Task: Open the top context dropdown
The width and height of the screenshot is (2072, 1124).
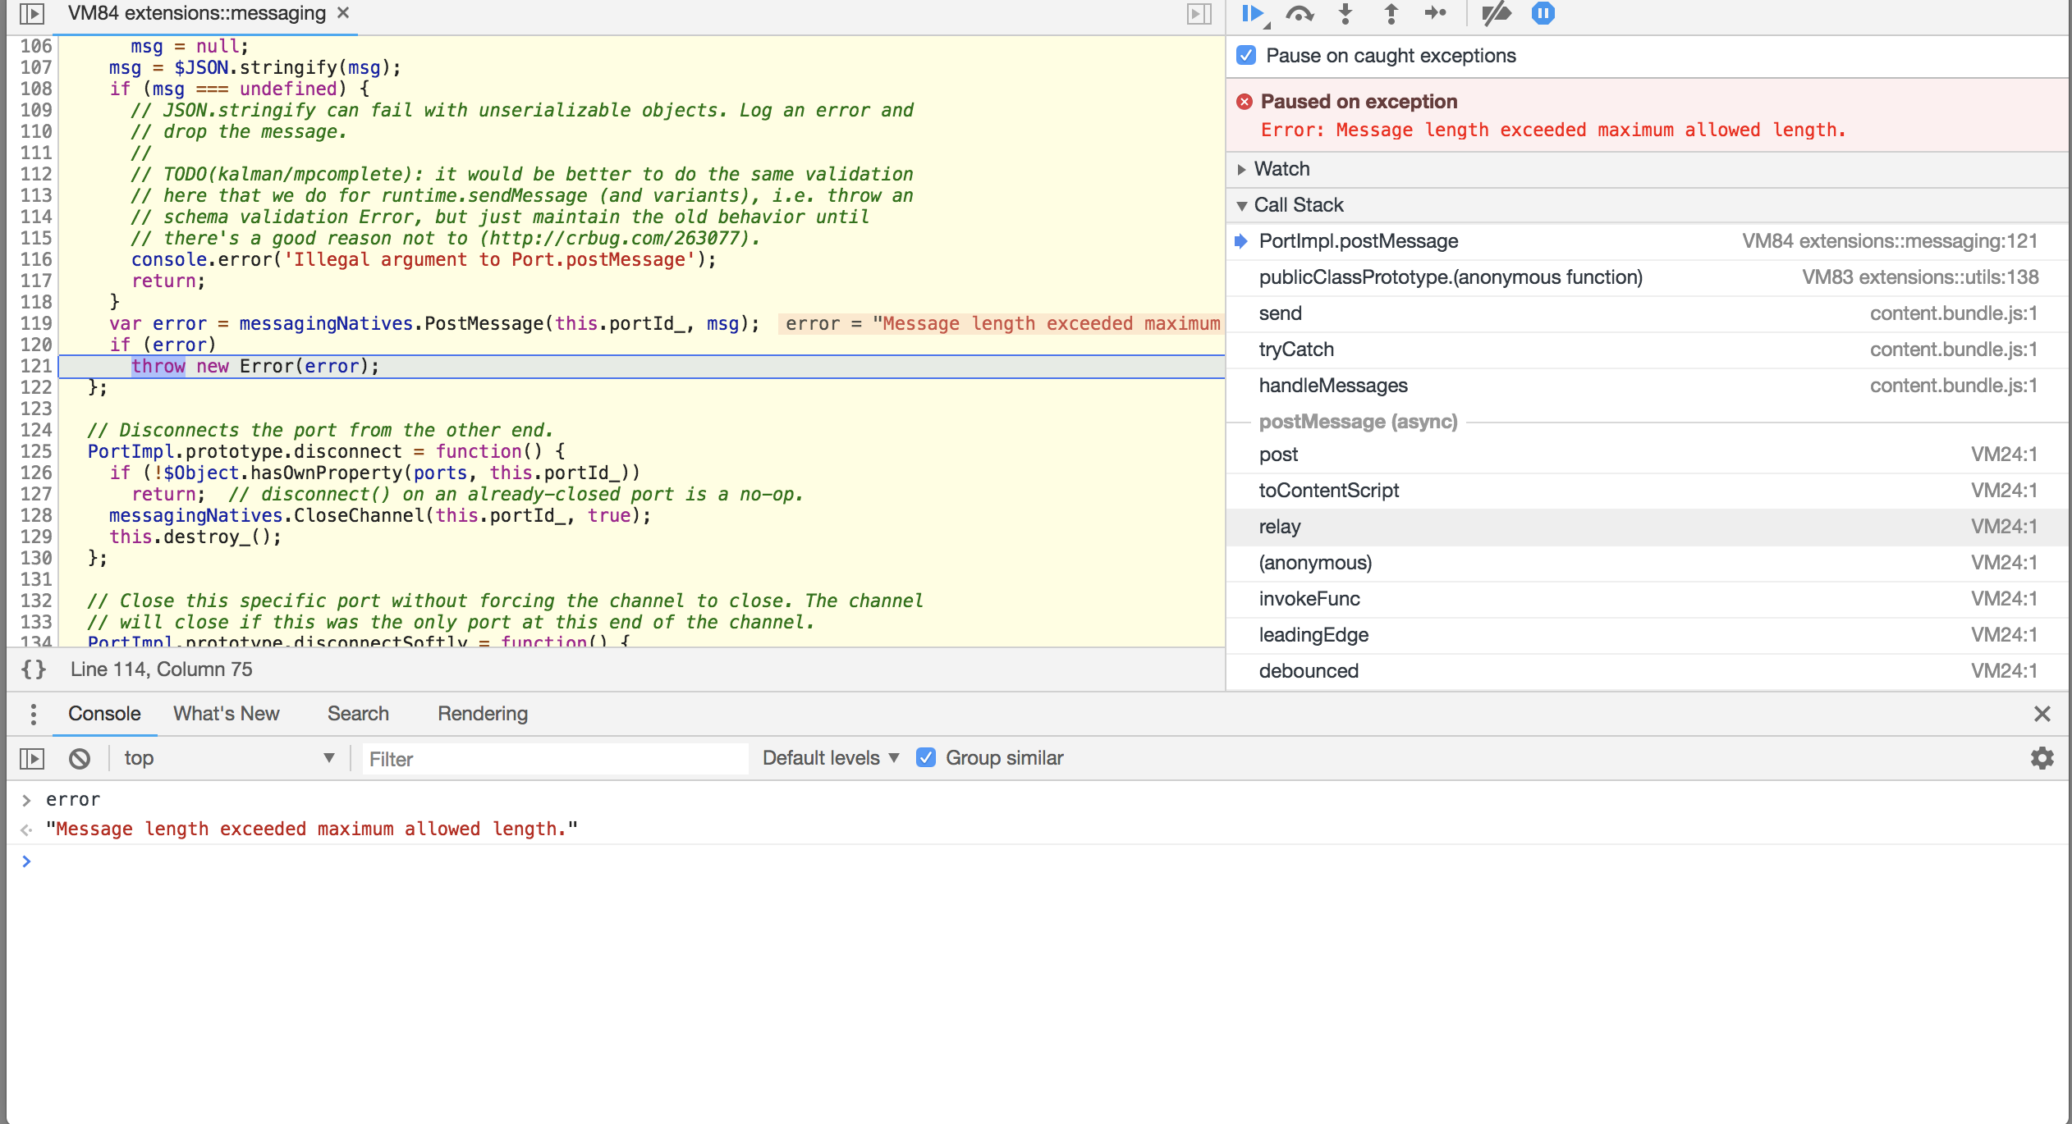Action: [228, 758]
